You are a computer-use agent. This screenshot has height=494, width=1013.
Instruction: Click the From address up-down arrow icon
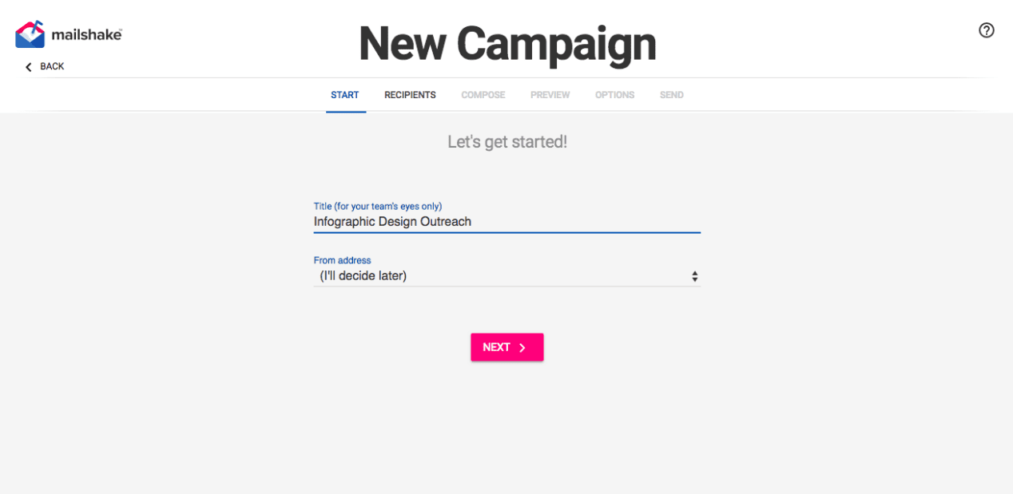coord(694,276)
